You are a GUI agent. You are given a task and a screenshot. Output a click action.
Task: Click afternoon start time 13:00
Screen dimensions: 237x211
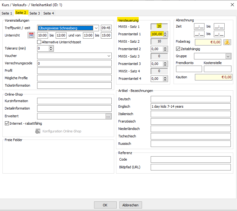pos(88,35)
